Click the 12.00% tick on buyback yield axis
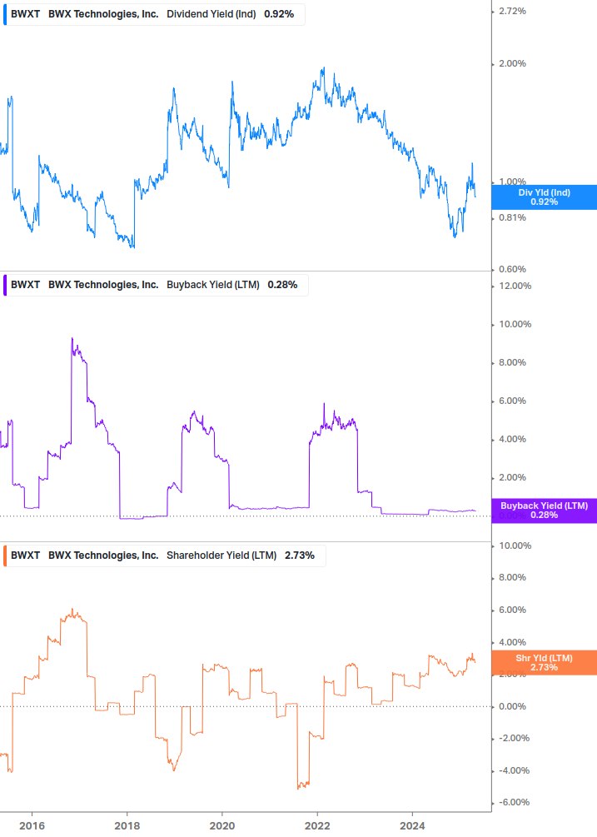Screen dimensions: 597x837 (x=515, y=286)
